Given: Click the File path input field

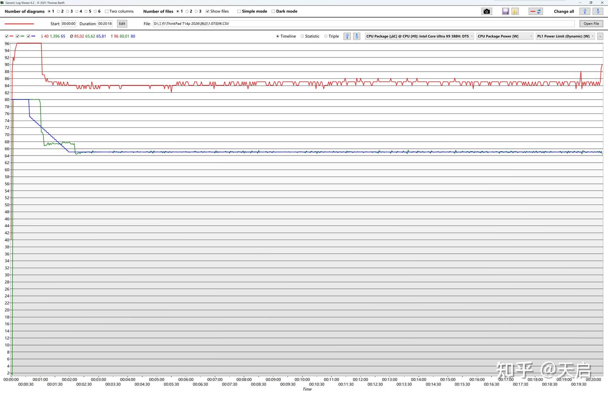Looking at the screenshot, I should (364, 24).
